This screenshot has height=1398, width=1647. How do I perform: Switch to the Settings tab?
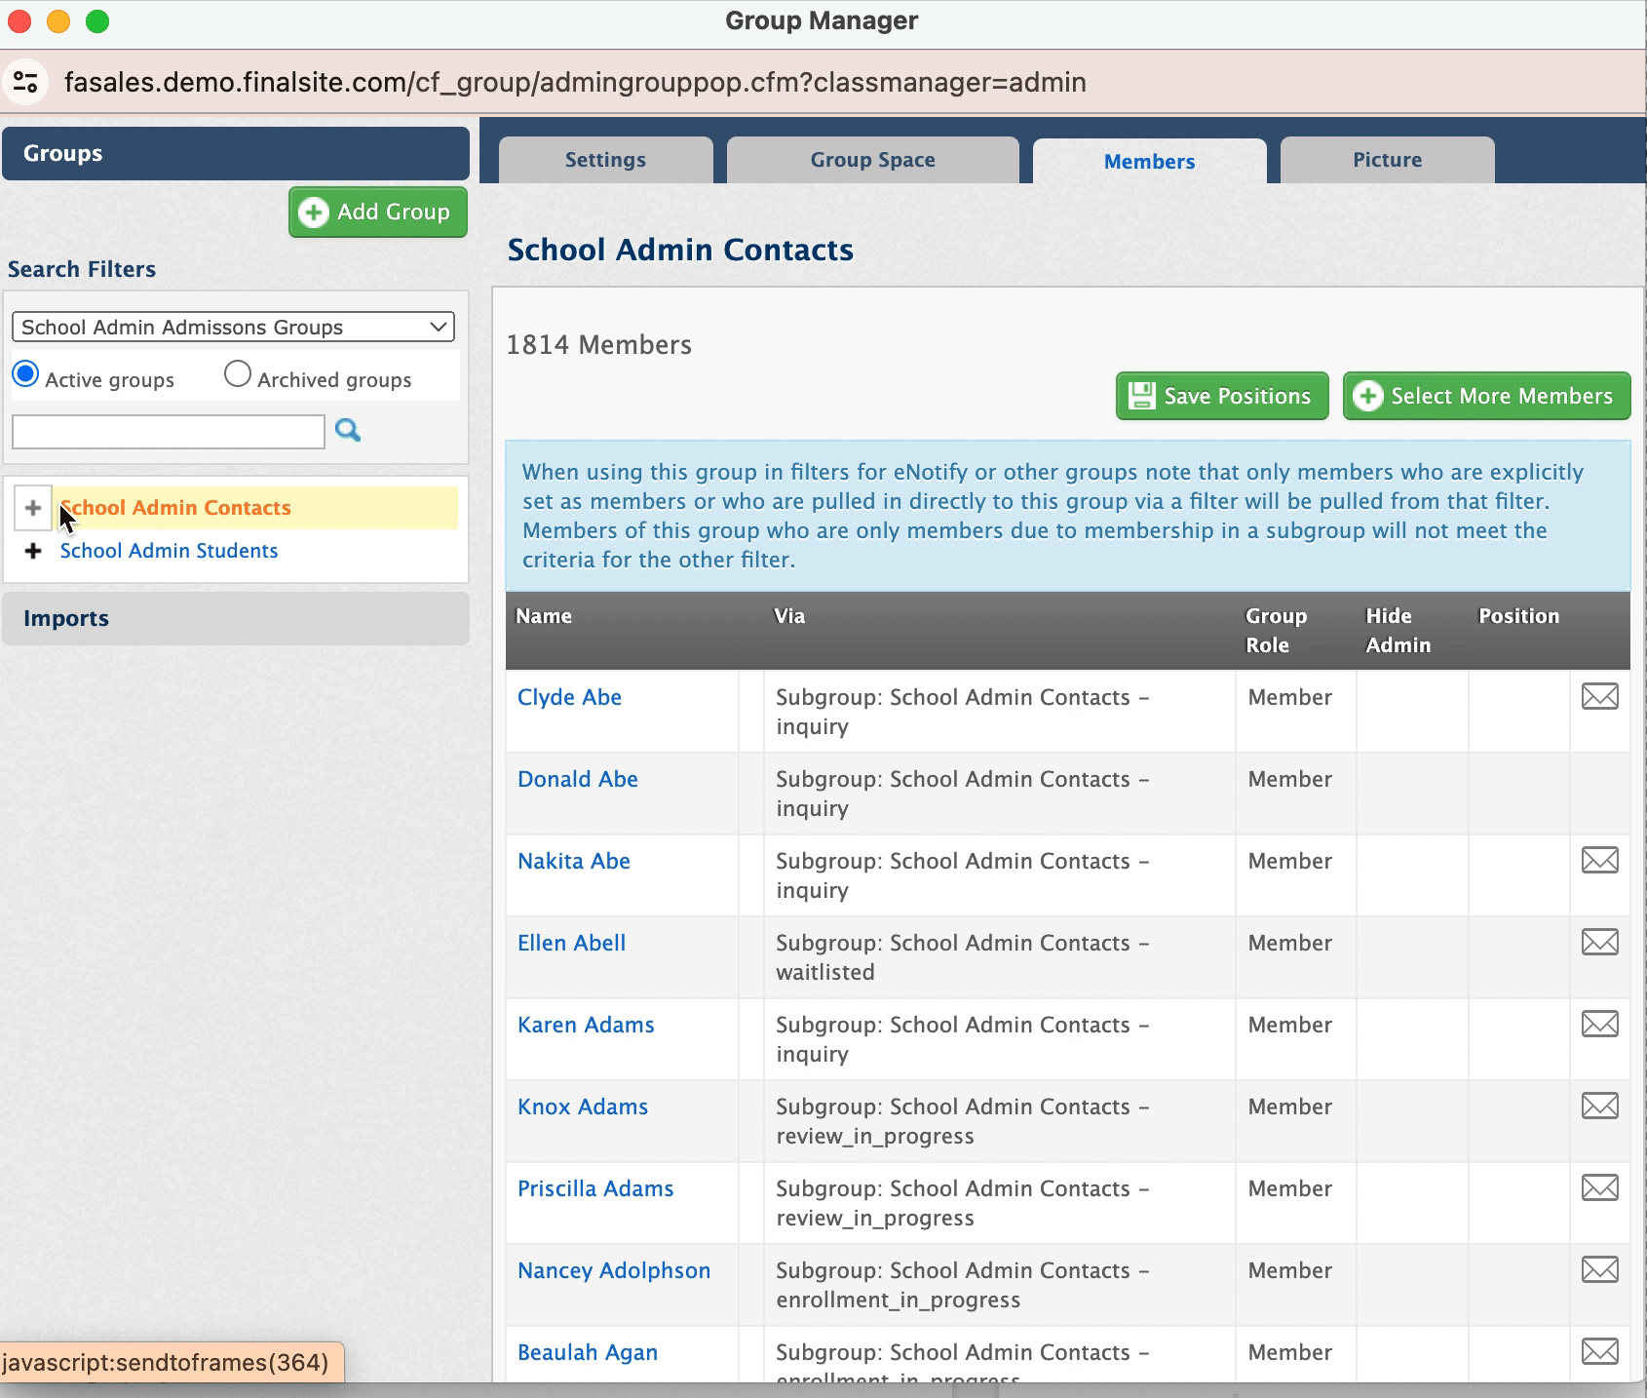[x=605, y=160]
